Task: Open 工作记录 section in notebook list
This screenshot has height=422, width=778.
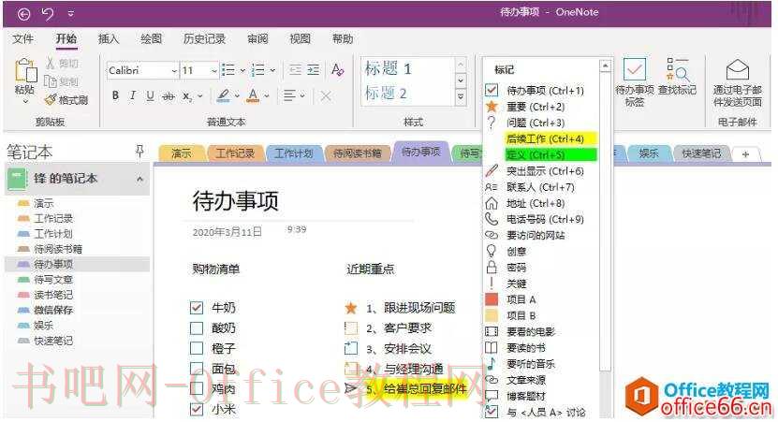Action: (53, 218)
